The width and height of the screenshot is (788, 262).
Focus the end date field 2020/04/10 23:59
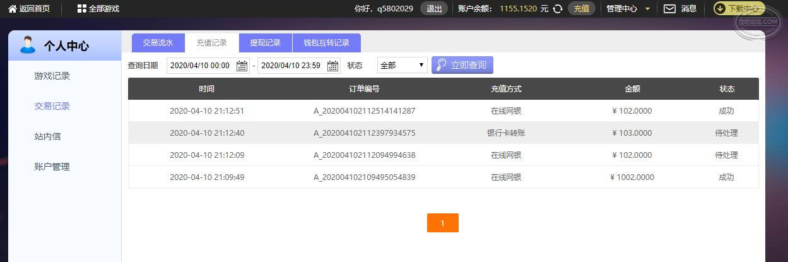299,66
